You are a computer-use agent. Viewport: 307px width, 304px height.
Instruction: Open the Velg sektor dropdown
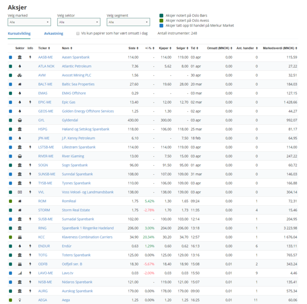tap(79, 22)
